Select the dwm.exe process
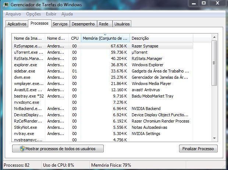The height and width of the screenshot is (170, 228). [x=102, y=77]
